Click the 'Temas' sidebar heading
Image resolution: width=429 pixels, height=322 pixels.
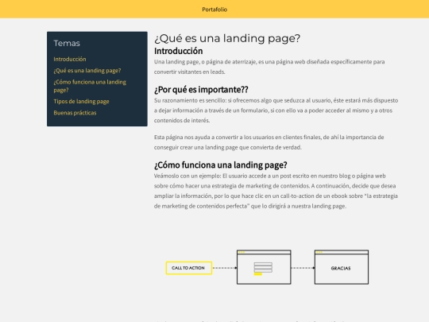click(x=67, y=43)
